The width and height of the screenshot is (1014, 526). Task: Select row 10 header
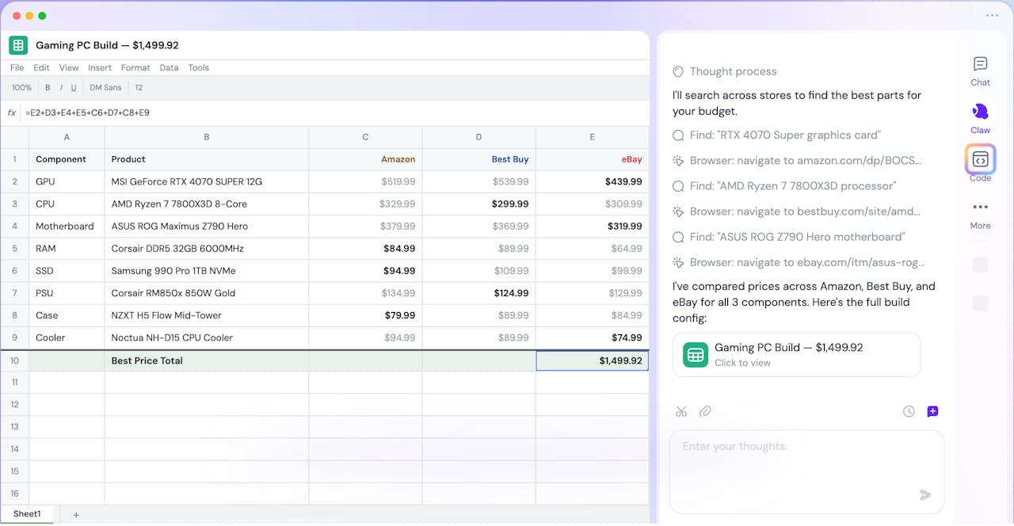14,360
